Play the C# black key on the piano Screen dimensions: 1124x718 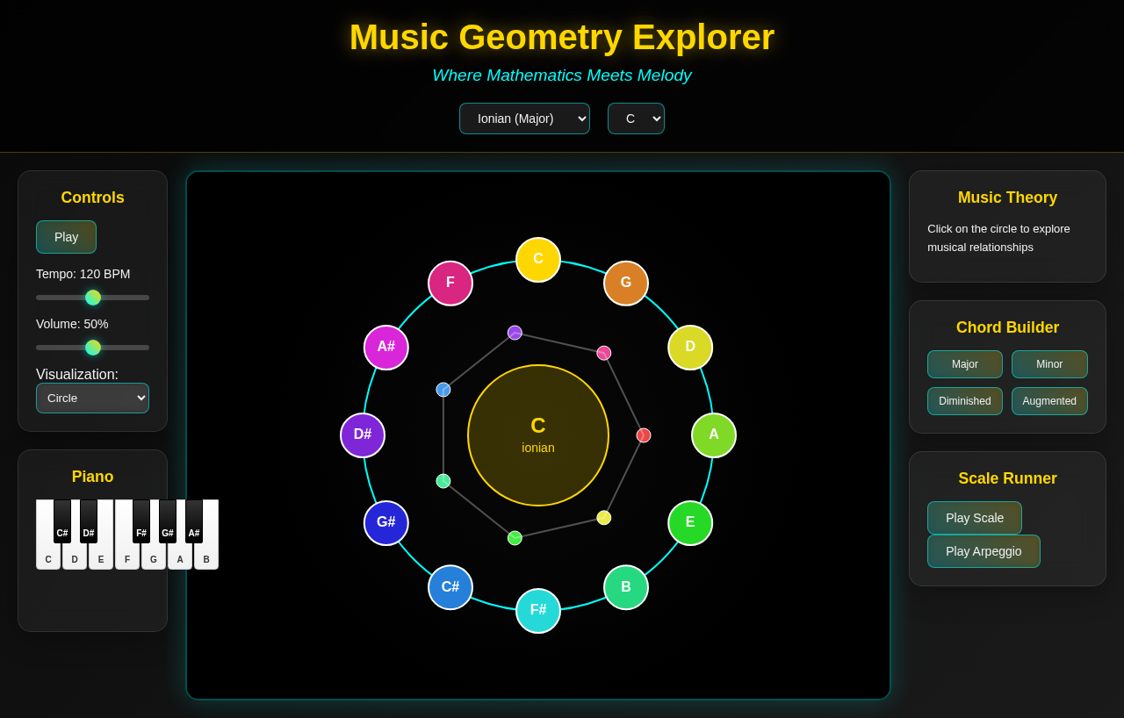click(62, 518)
